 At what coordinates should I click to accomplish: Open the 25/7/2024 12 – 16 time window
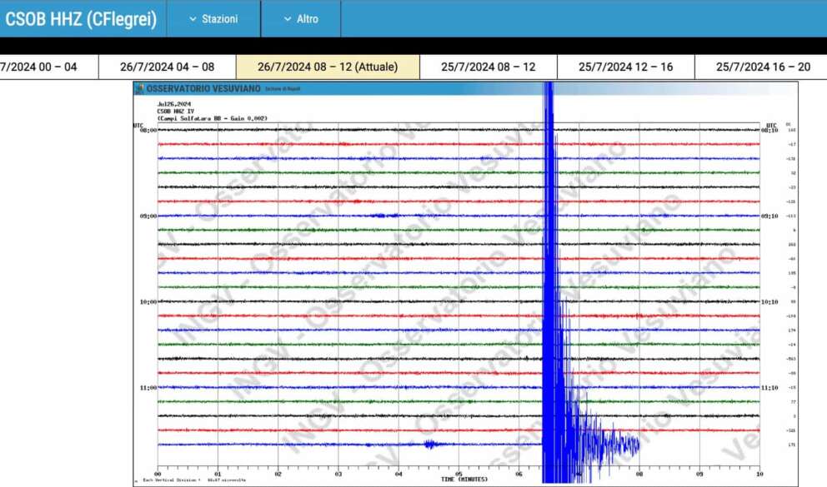click(x=625, y=67)
